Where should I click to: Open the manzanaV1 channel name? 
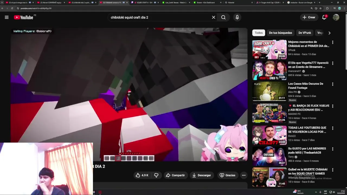tap(295, 71)
